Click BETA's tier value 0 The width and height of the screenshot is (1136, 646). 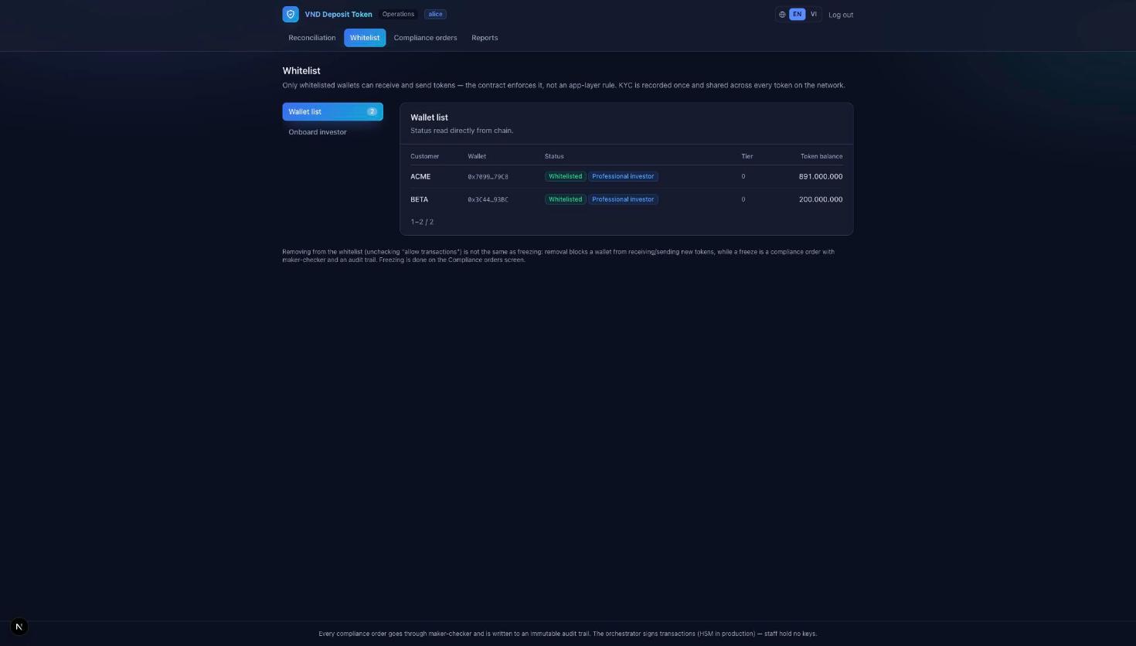743,199
